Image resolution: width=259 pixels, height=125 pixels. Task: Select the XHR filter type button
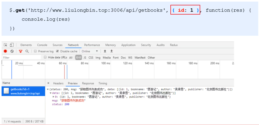tap(79, 57)
